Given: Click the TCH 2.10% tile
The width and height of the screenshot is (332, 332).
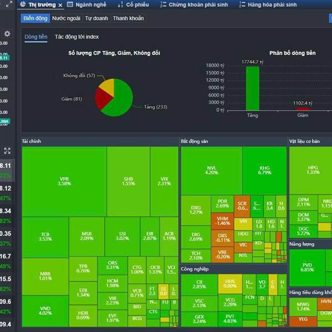Looking at the screenshot, I should [x=196, y=256].
